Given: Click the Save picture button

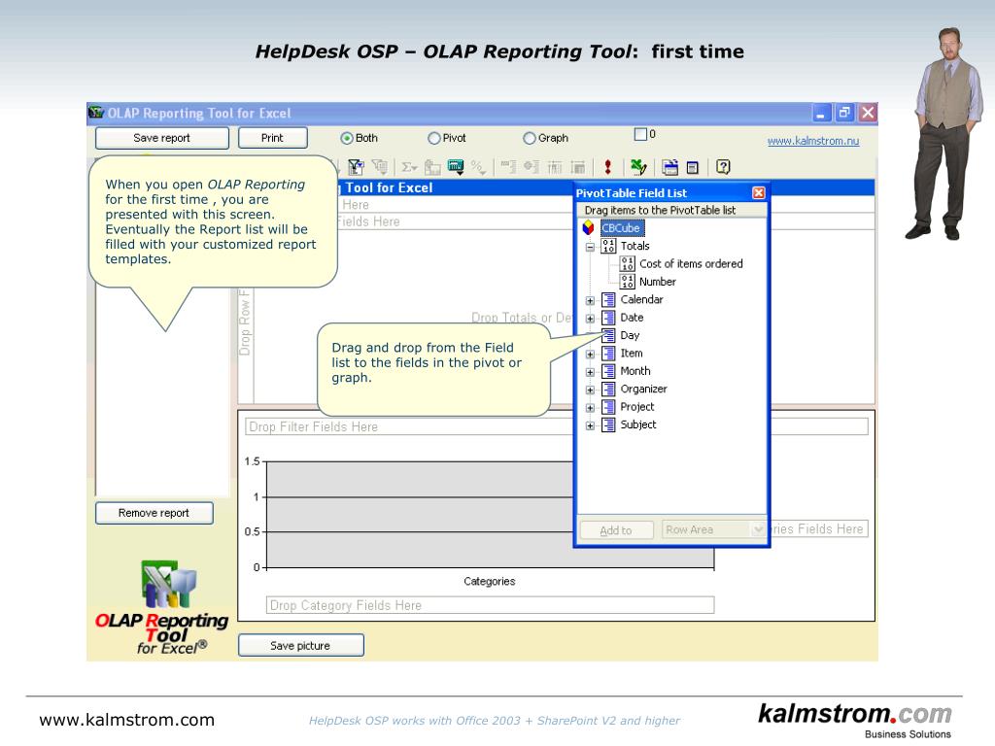Looking at the screenshot, I should (x=301, y=645).
